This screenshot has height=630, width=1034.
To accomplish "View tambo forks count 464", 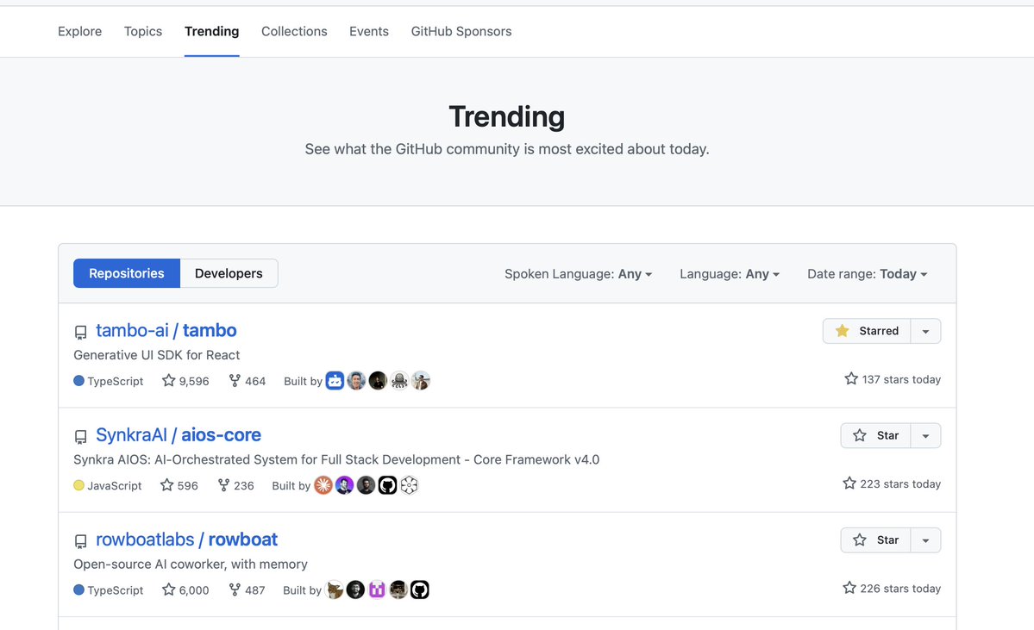I will point(248,381).
